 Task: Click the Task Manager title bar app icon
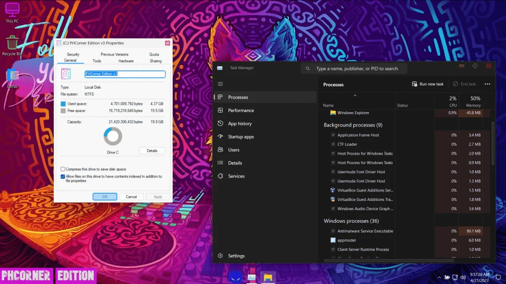click(220, 68)
